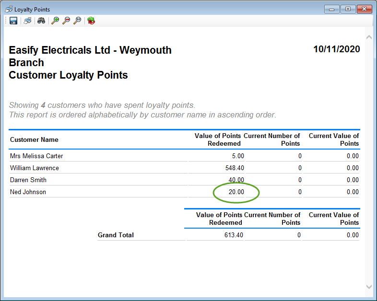The image size is (377, 301).
Task: Click the green and red refresh icon
Action: point(91,21)
